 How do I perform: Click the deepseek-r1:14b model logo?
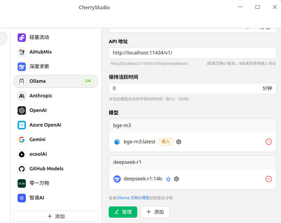coord(117,179)
